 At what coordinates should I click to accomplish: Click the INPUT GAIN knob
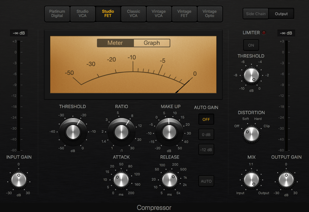coord(19,180)
